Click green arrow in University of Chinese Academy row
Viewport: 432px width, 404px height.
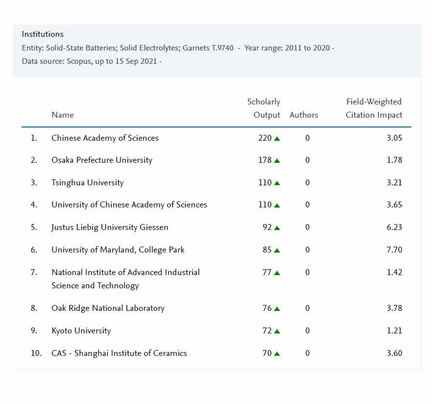[277, 205]
